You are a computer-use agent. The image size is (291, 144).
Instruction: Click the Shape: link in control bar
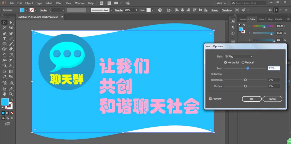[214, 10]
